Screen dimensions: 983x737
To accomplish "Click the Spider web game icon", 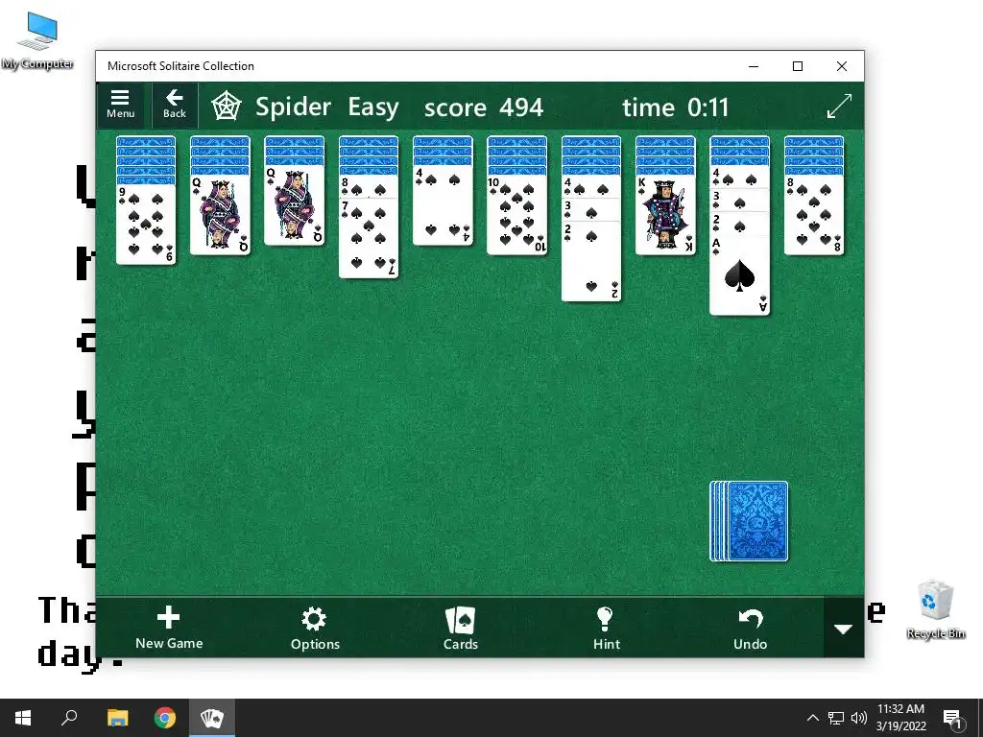I will click(x=227, y=106).
